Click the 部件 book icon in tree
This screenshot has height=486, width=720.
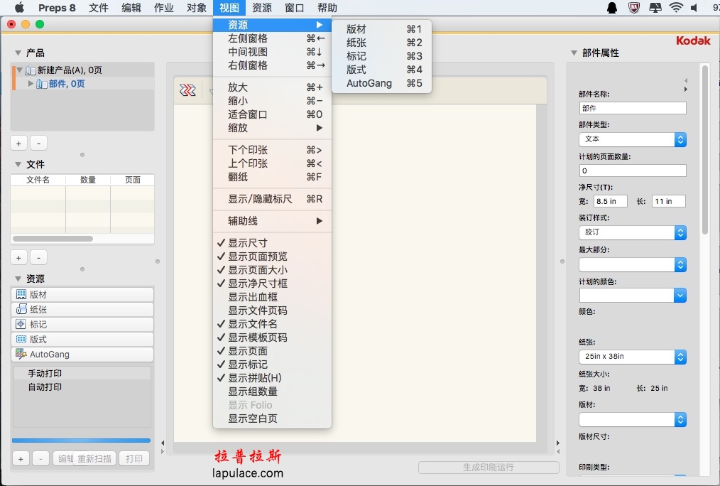click(42, 84)
